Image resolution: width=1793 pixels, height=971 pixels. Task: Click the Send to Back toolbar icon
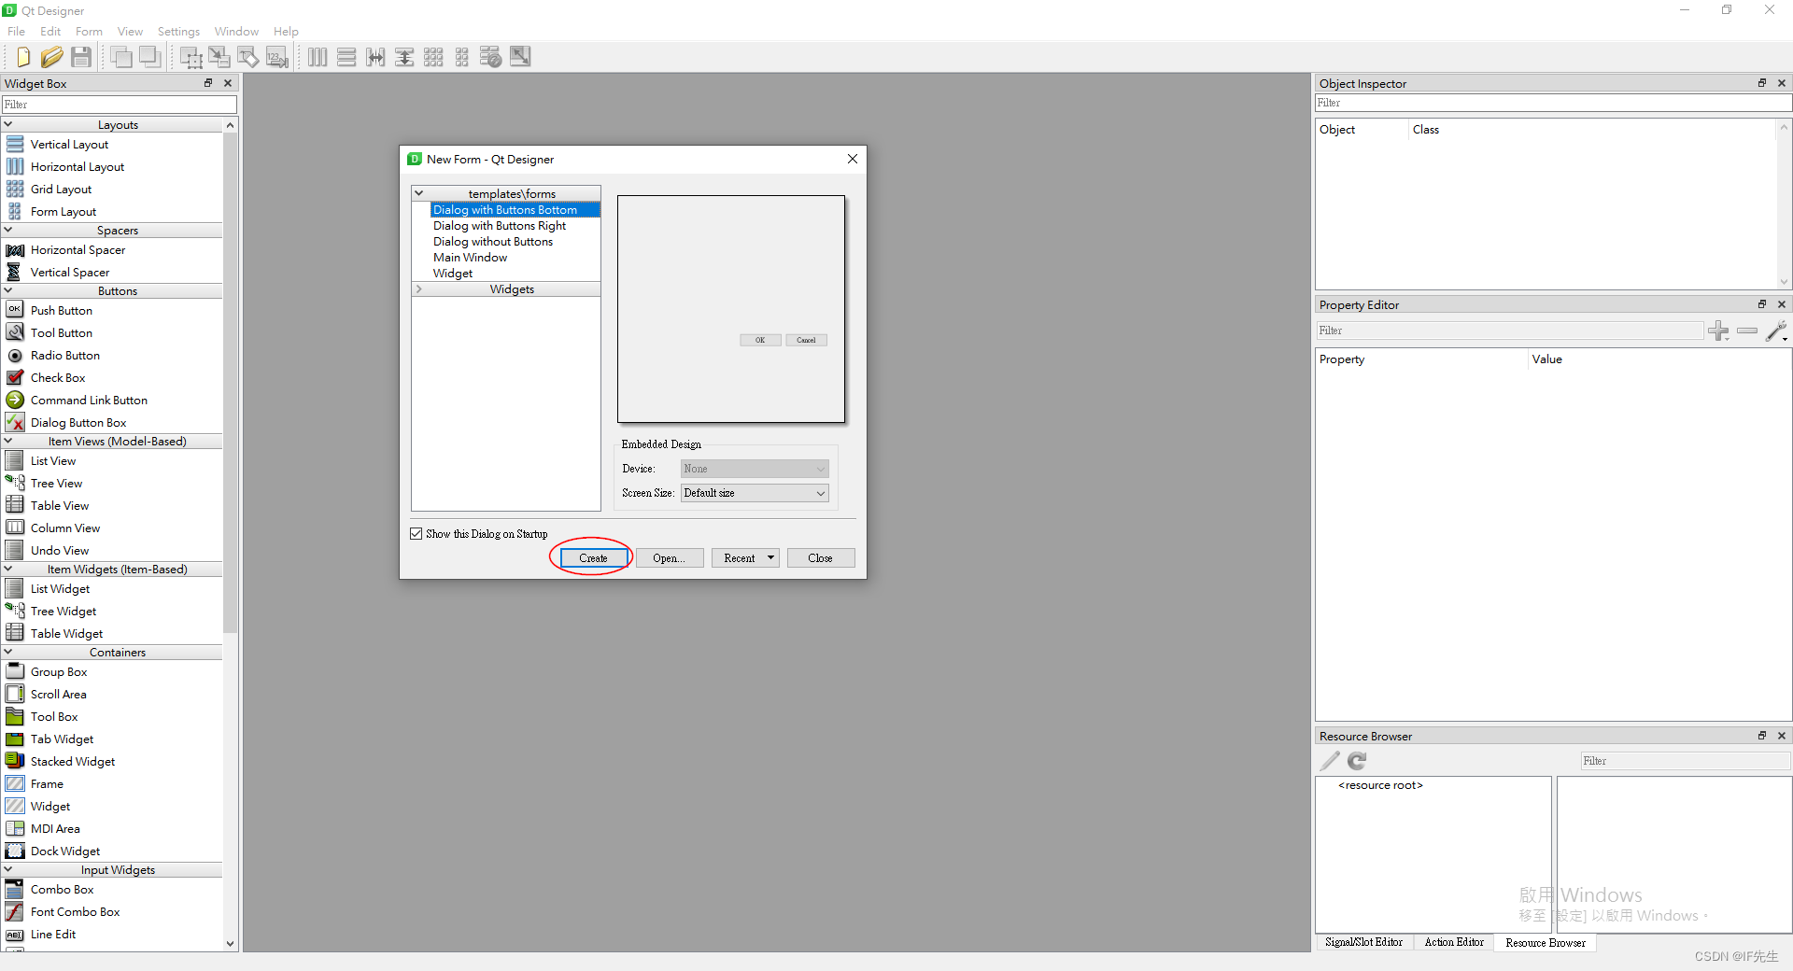121,57
